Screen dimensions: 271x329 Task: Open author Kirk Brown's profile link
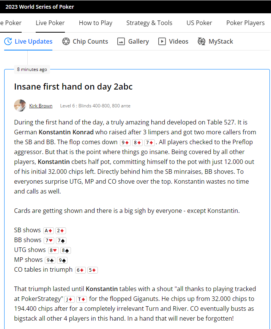click(x=41, y=106)
